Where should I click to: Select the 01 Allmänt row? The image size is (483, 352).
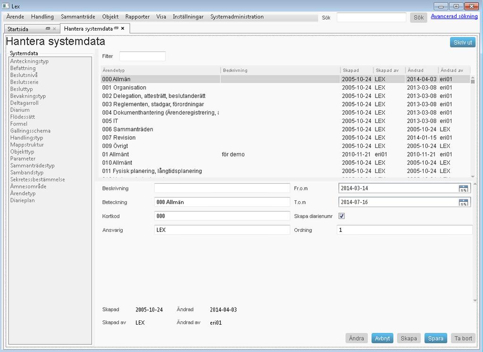[285, 154]
